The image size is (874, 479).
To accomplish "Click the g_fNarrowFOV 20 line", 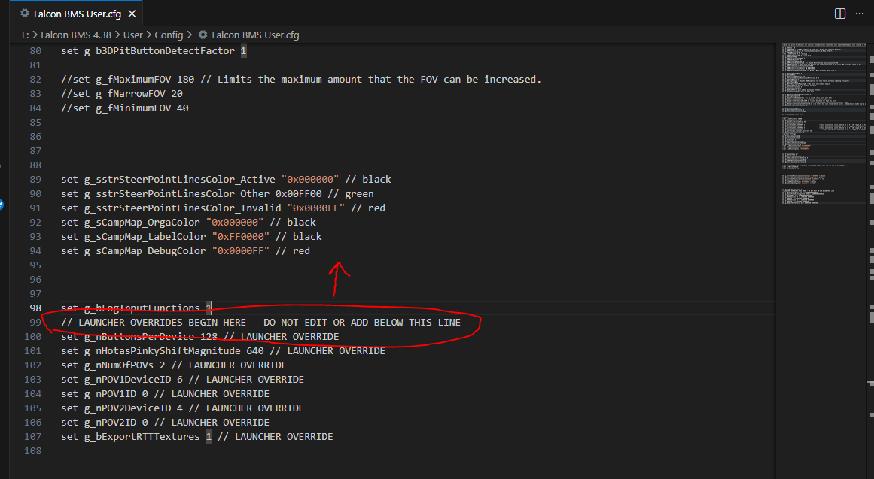I will point(122,93).
